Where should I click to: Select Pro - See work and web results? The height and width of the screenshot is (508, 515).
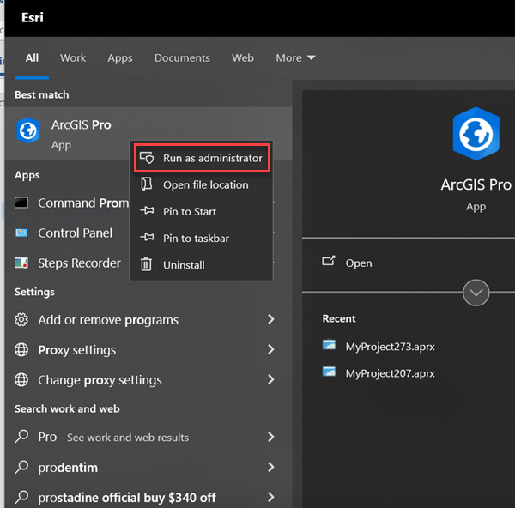(x=148, y=437)
